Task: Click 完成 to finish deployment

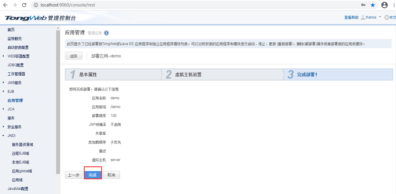Action: [x=93, y=175]
